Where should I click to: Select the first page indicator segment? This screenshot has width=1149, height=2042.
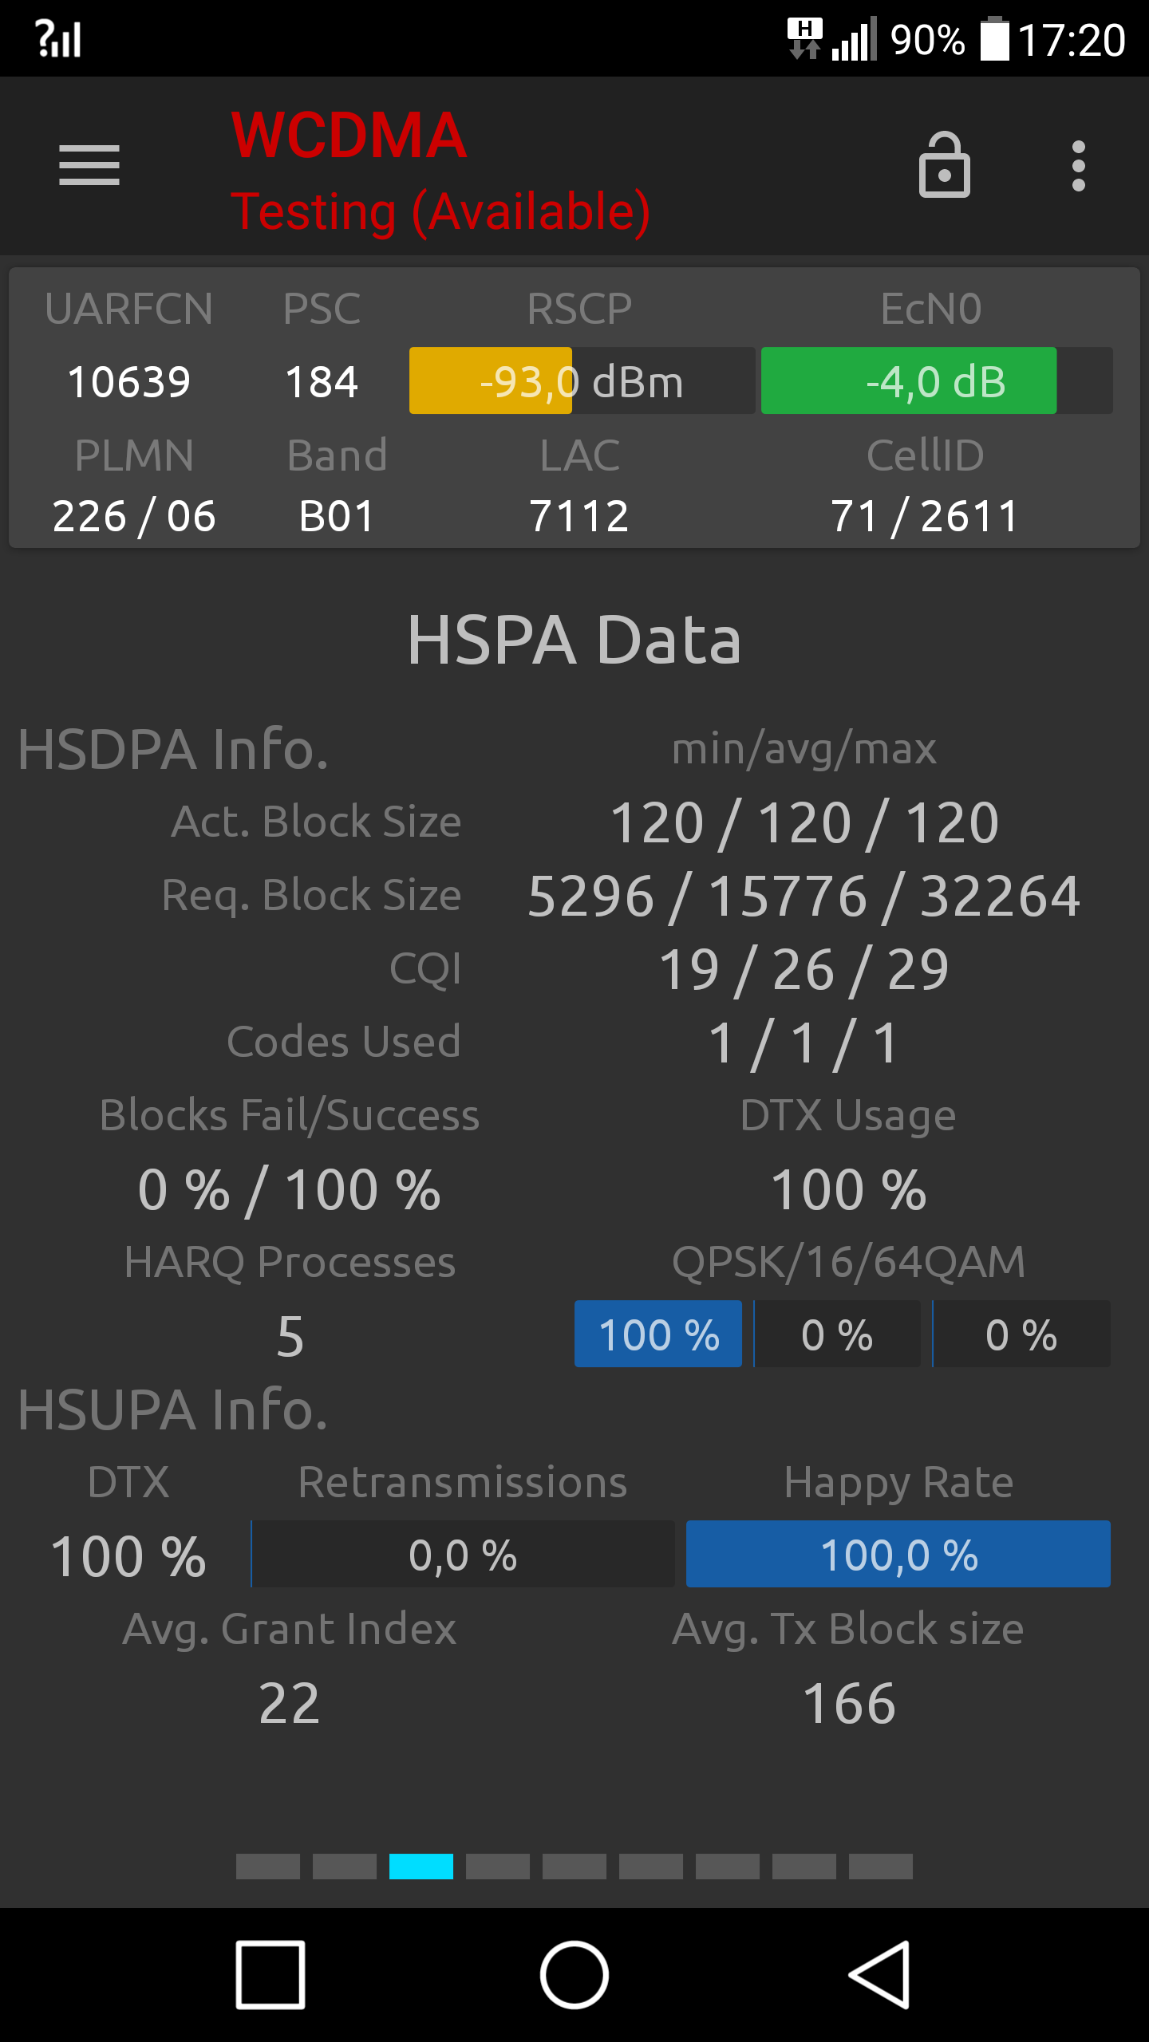pos(268,1867)
